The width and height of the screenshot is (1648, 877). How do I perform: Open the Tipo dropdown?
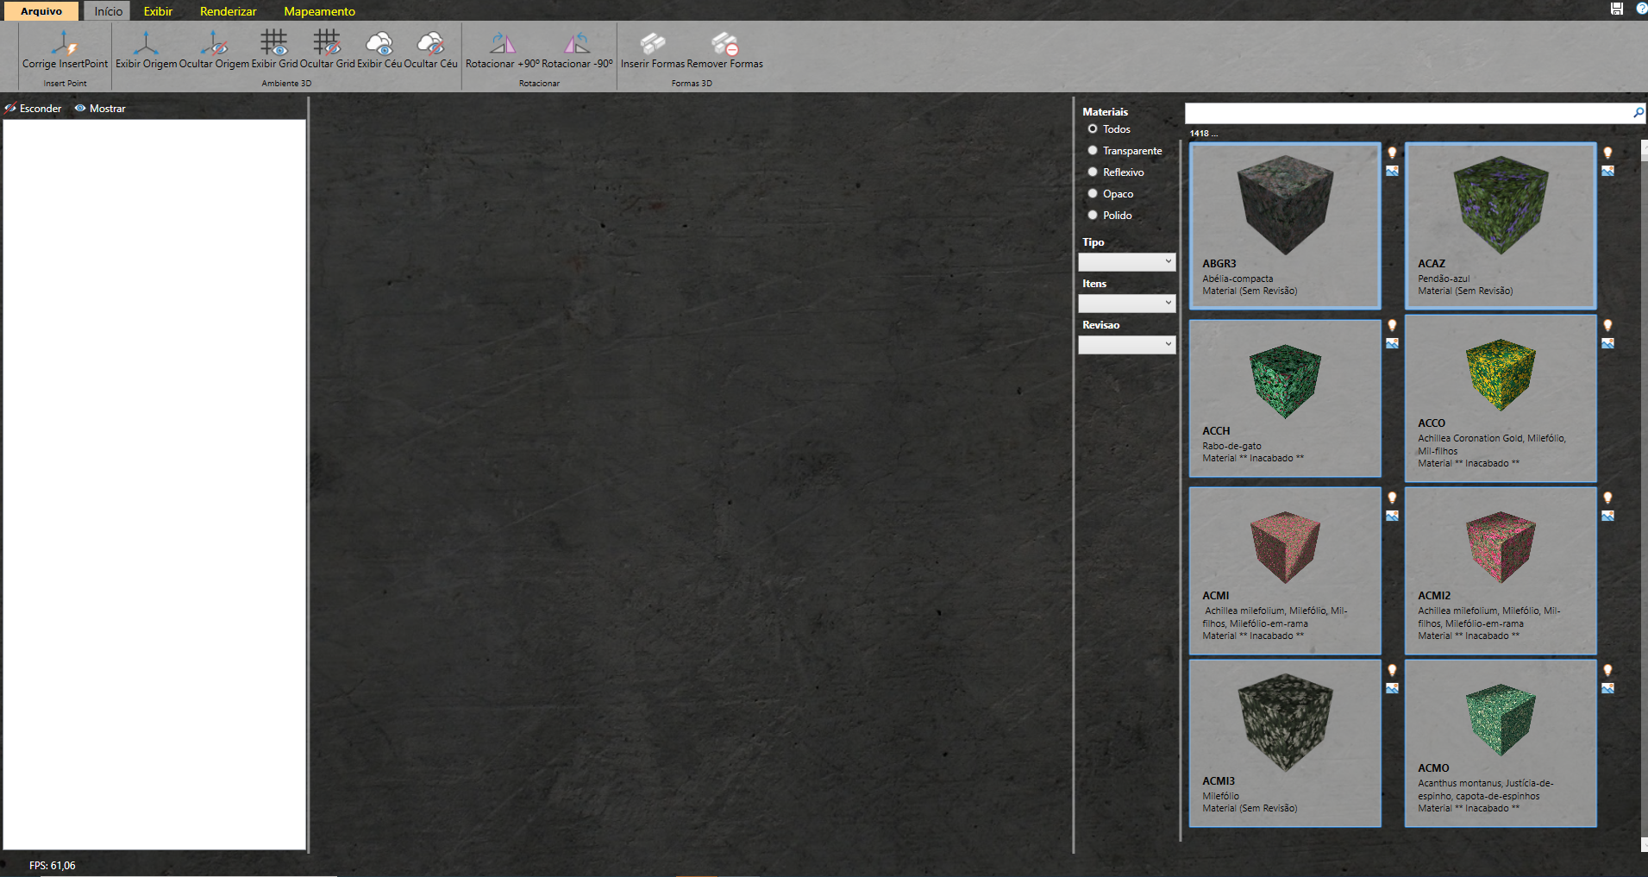tap(1126, 262)
